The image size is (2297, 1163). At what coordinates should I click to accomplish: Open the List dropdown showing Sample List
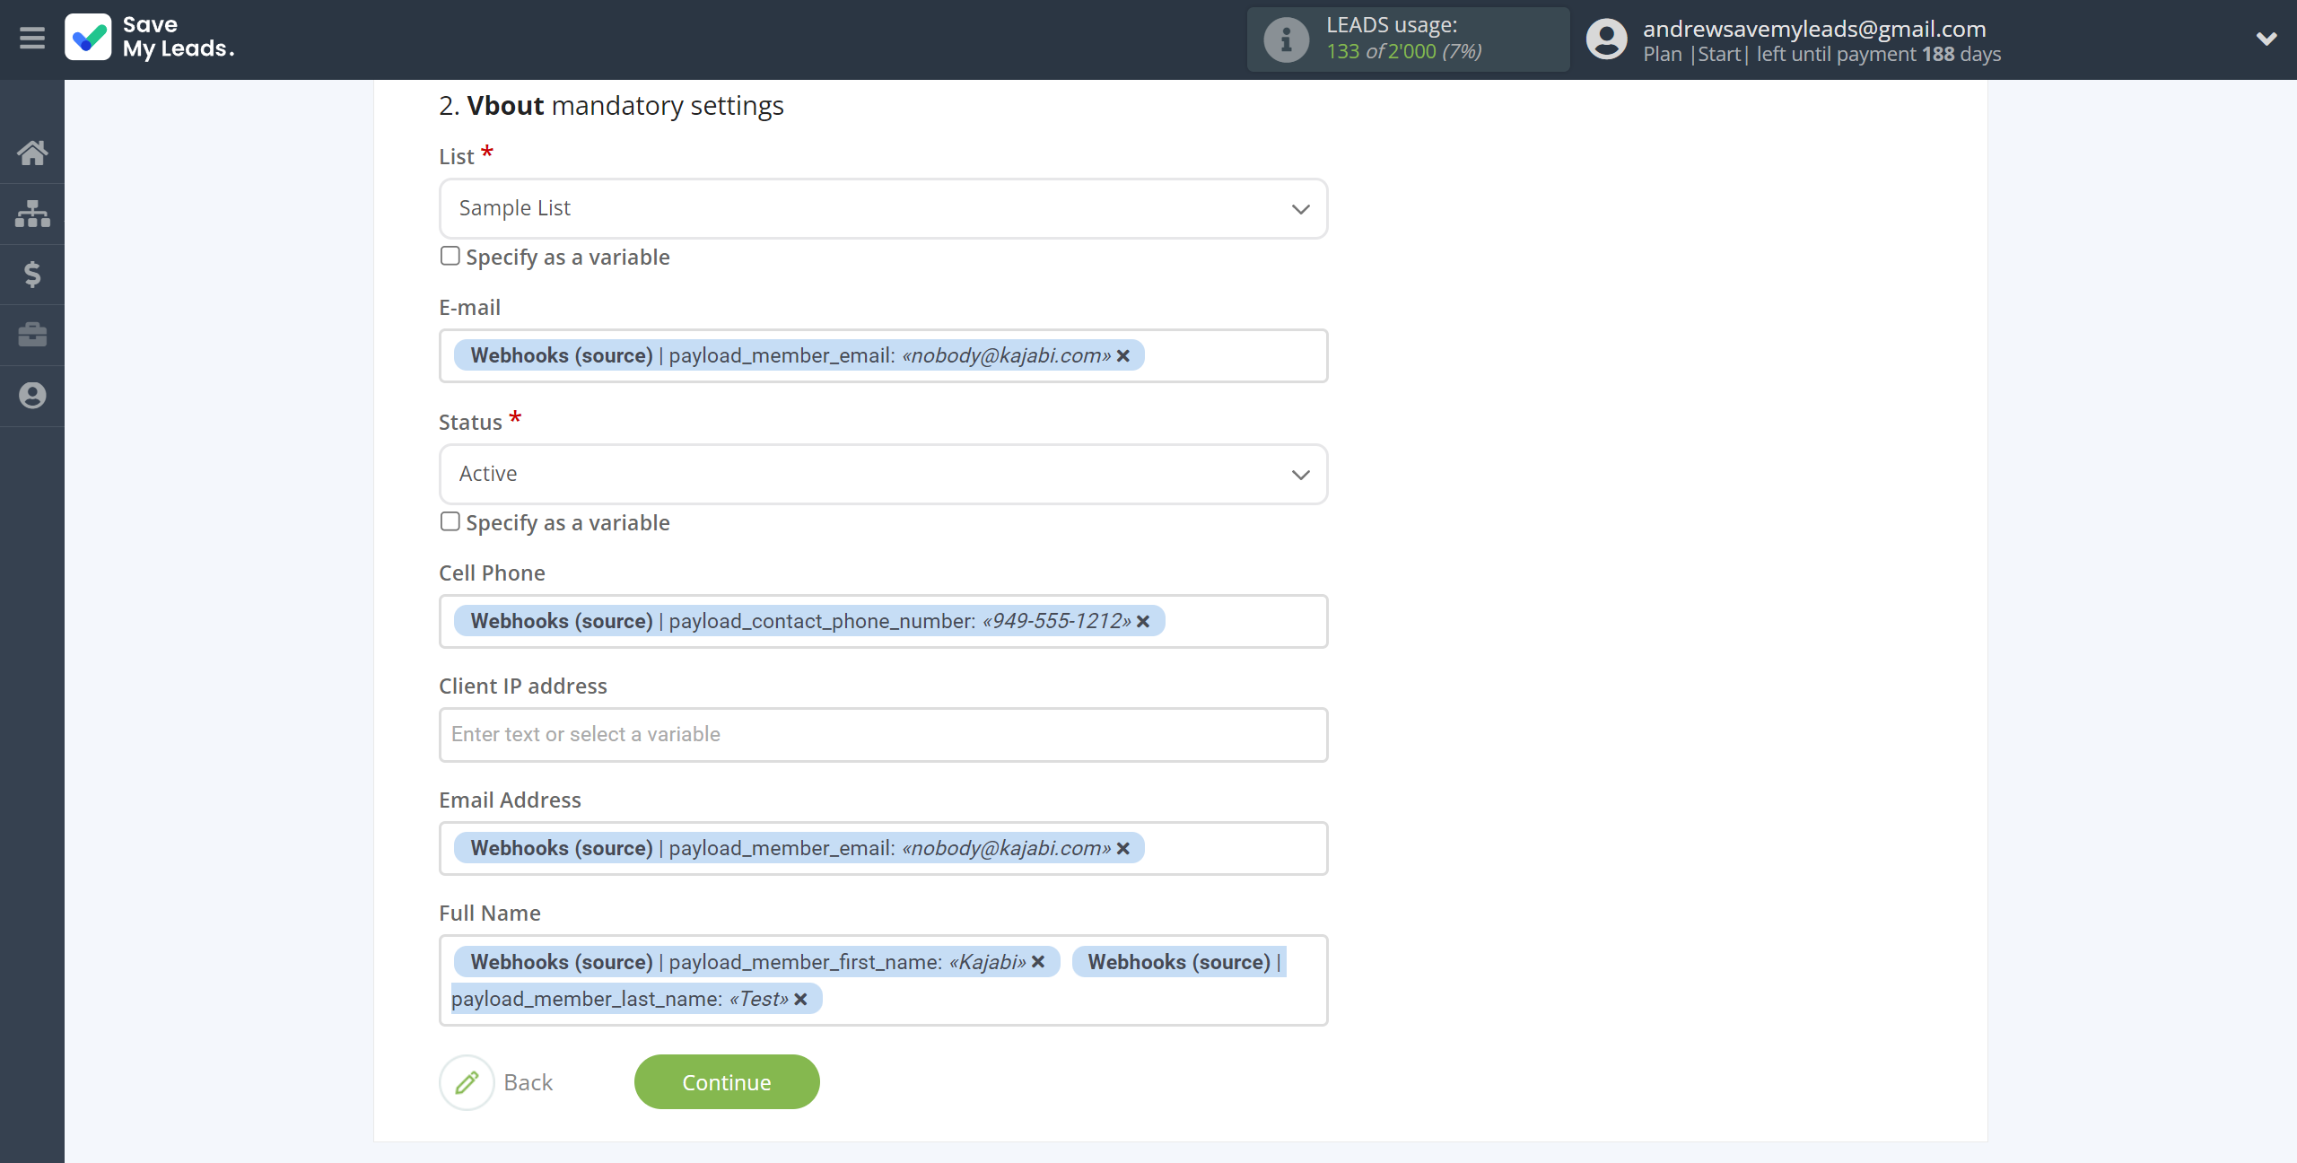pos(883,208)
